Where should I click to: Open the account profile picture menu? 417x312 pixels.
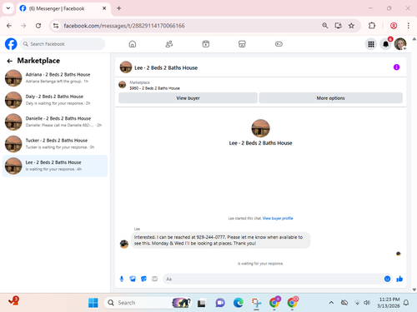pos(400,44)
